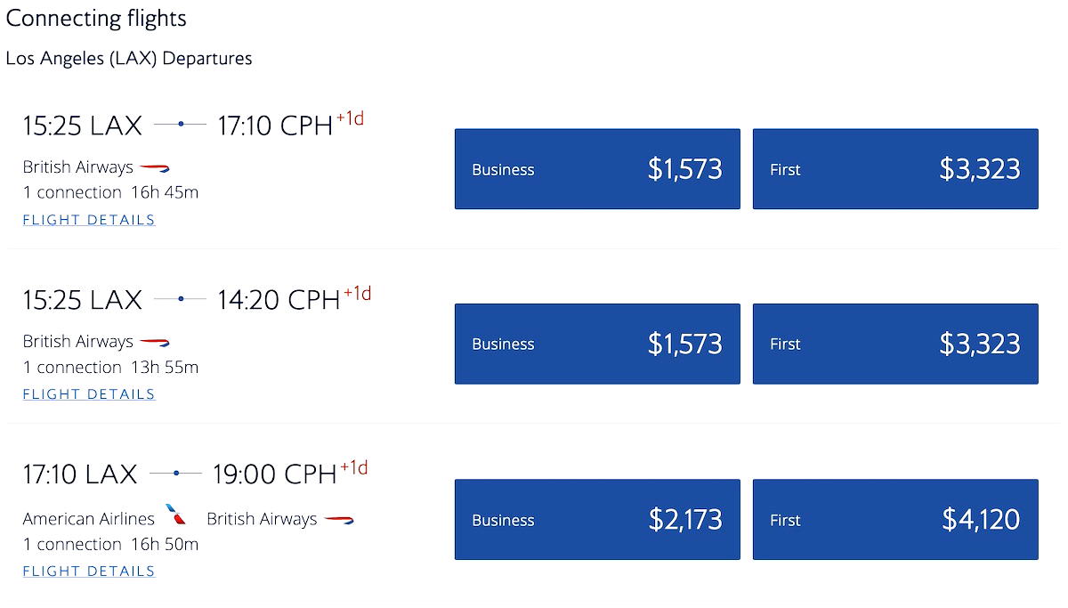Select the $3,323 First fare on the 17:10 CPH arrival
This screenshot has height=608, width=1068.
click(895, 169)
